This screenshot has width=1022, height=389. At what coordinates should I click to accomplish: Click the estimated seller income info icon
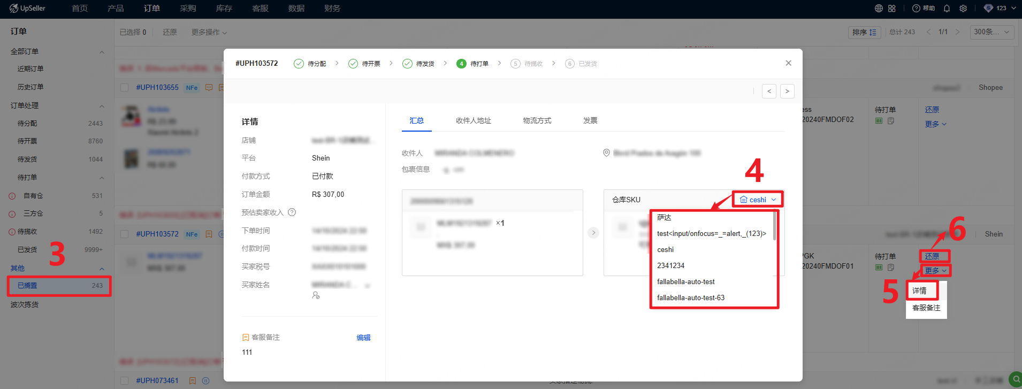(x=292, y=212)
